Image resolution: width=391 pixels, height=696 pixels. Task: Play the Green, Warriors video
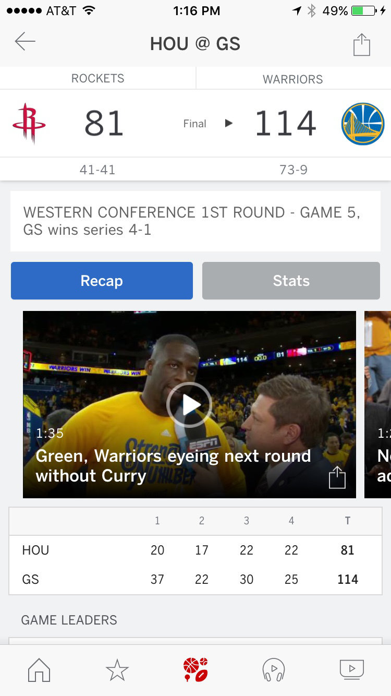(x=189, y=404)
